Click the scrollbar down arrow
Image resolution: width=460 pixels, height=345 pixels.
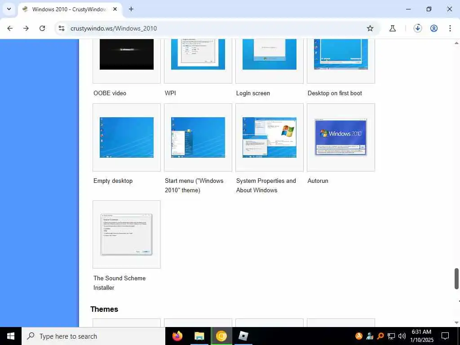click(456, 323)
